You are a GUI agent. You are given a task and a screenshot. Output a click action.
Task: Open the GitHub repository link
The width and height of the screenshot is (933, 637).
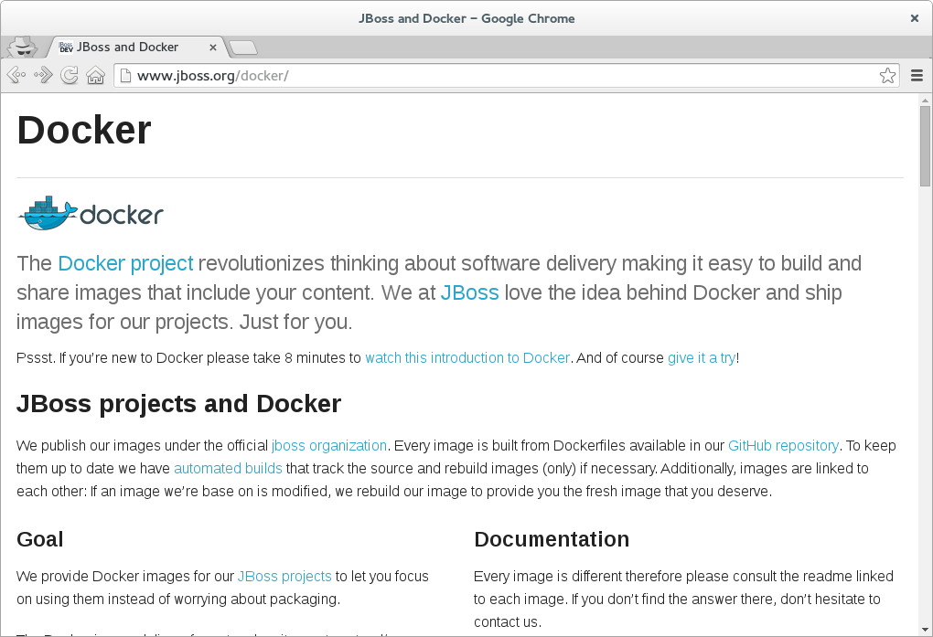[783, 445]
